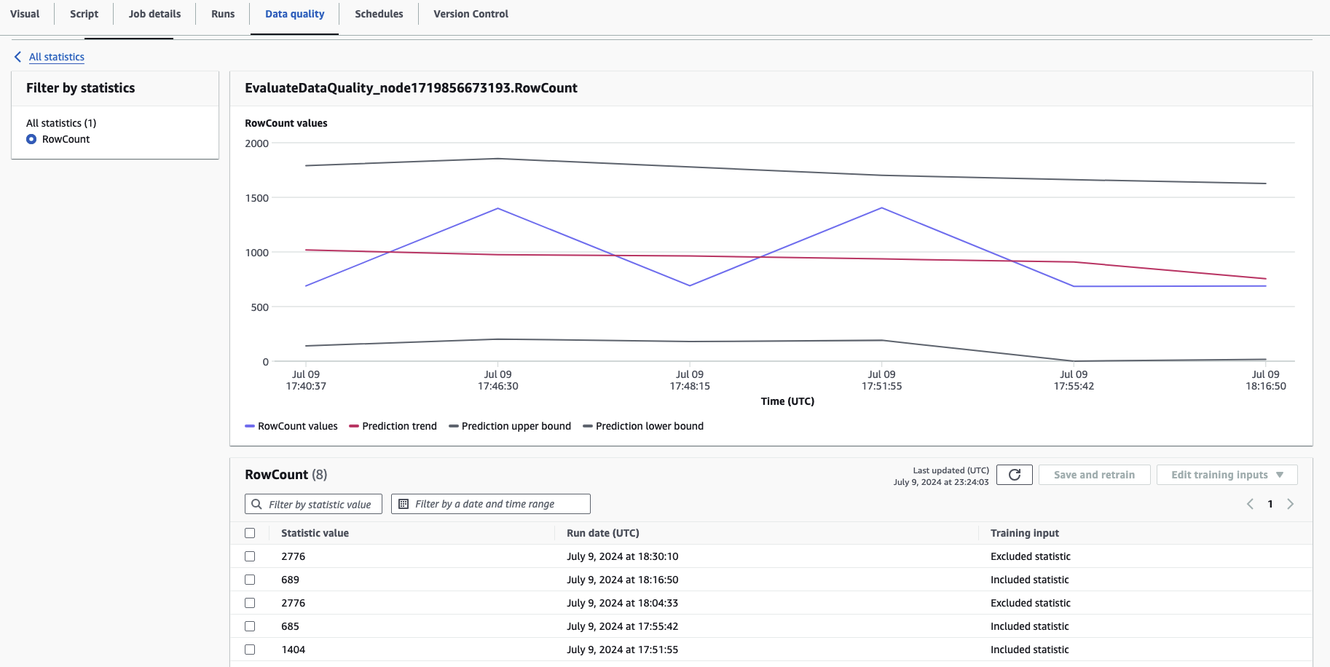
Task: Click the RowCount peak at 17:51:55
Action: point(882,208)
